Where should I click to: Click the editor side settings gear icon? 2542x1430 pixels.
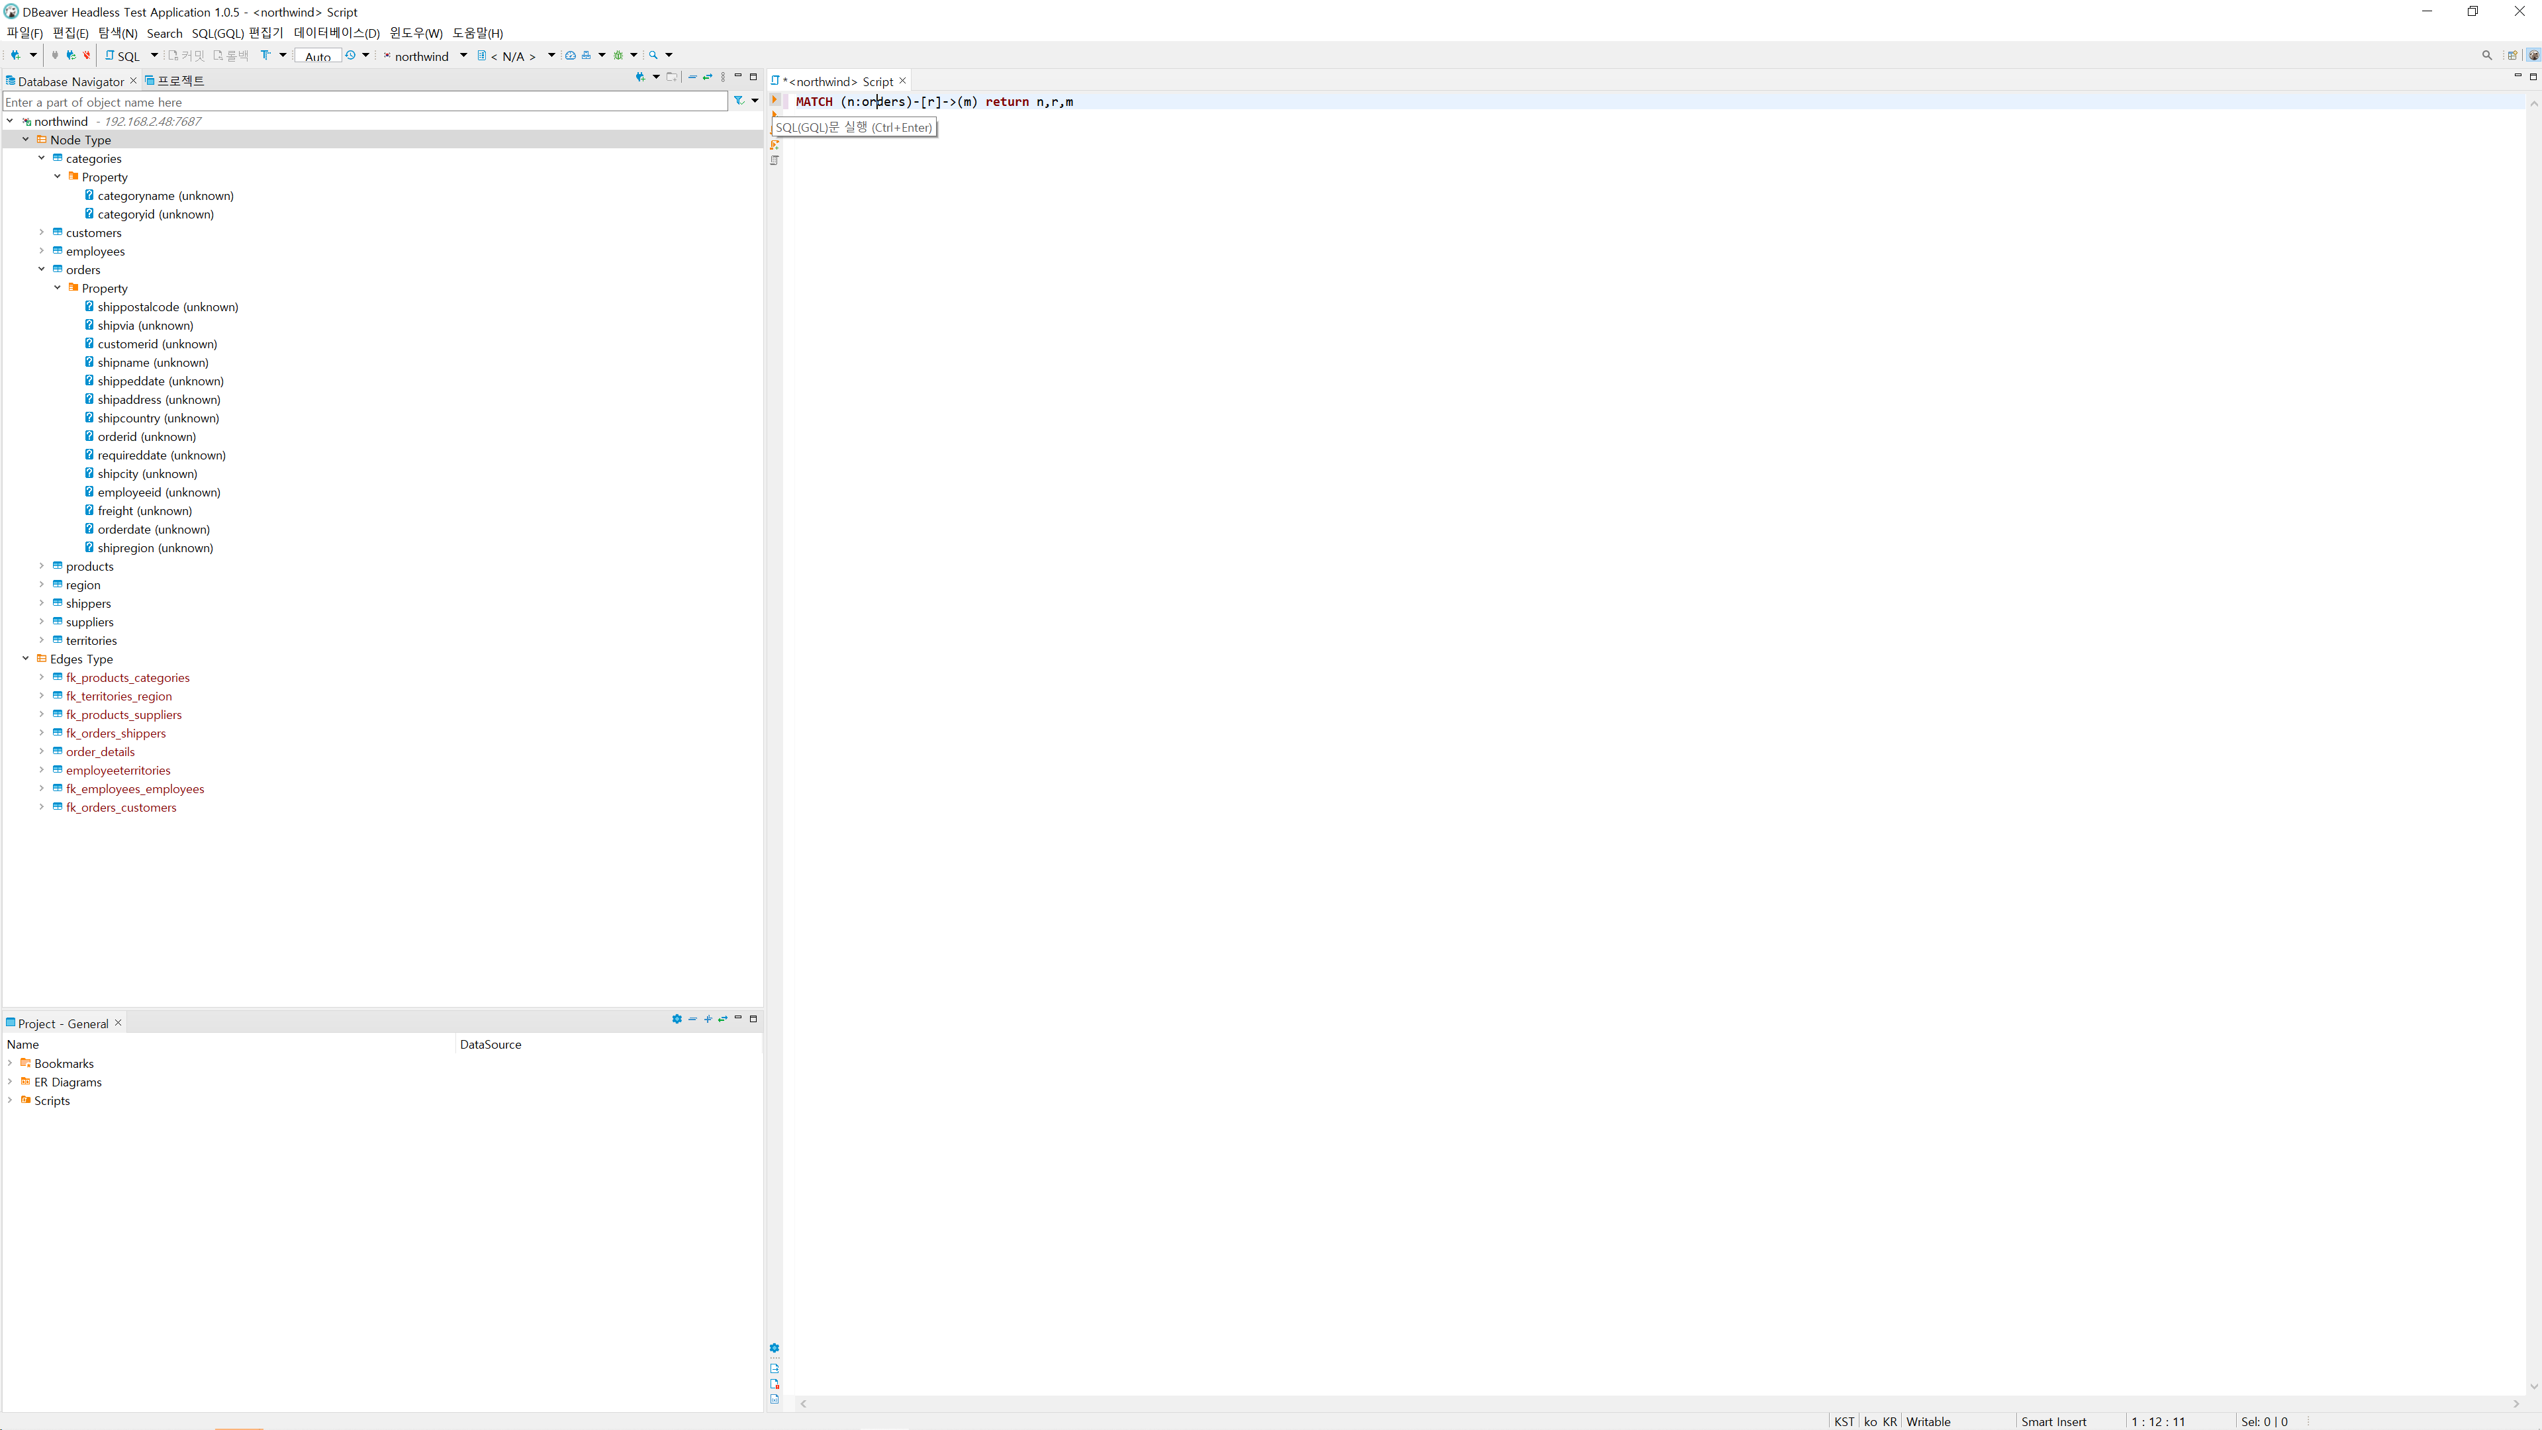point(775,1347)
